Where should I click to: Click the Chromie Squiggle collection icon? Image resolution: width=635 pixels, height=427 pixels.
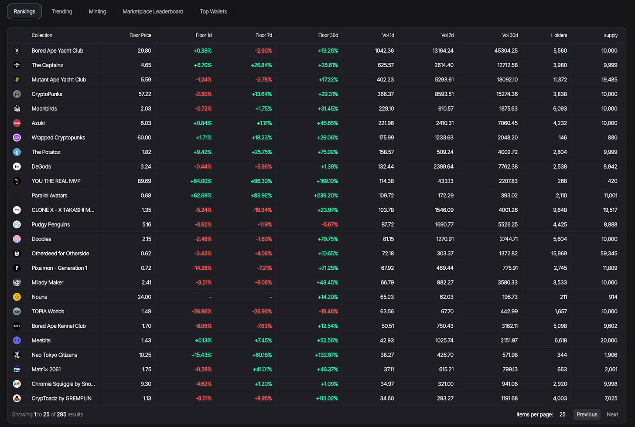click(x=17, y=384)
